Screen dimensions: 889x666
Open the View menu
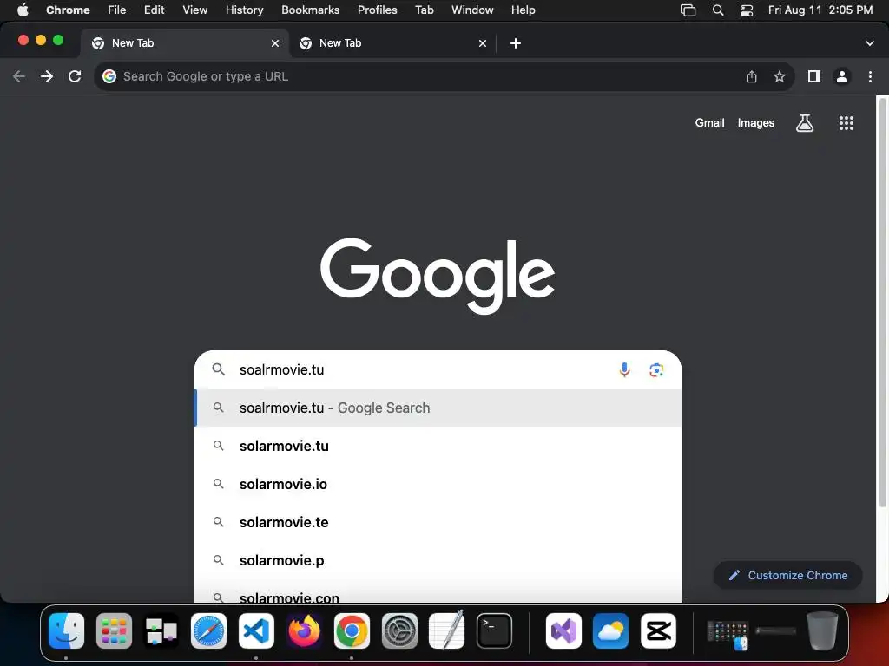click(x=195, y=10)
